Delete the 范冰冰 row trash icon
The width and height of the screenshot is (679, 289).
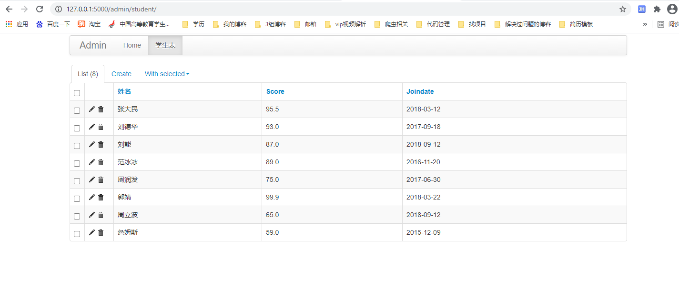(x=101, y=162)
